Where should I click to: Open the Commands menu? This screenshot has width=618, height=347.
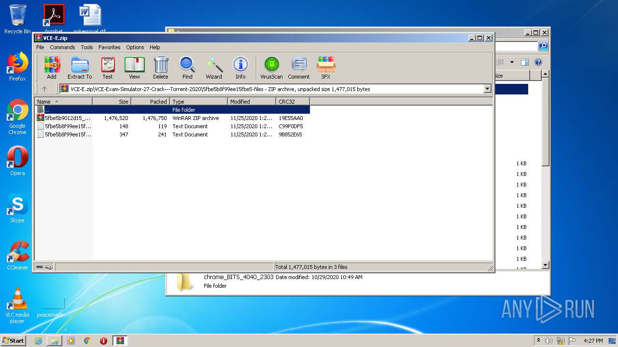[62, 47]
